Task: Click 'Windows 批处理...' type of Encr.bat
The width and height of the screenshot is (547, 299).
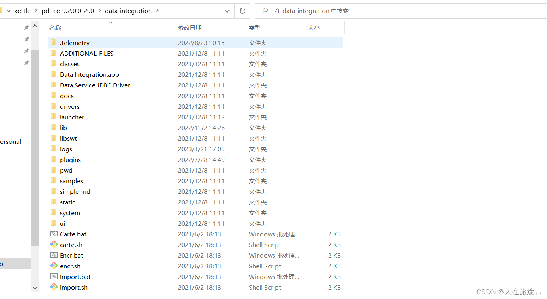Action: [274, 255]
